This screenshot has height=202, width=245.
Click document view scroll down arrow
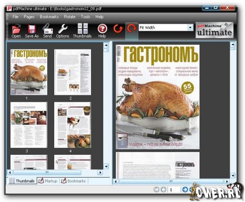(x=233, y=176)
